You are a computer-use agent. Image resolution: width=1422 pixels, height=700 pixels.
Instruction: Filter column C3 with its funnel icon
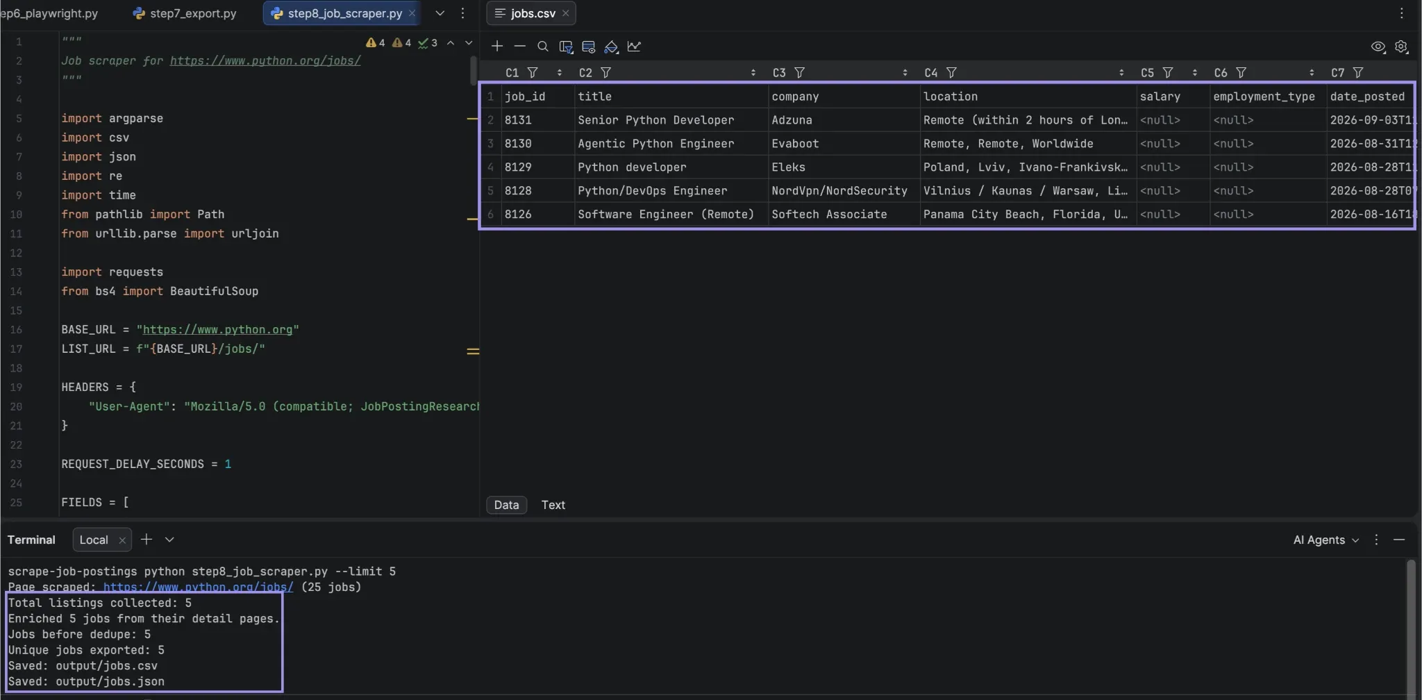(x=799, y=73)
